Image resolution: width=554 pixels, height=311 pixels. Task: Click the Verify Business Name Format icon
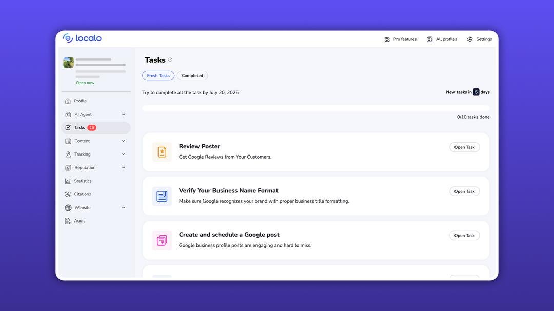(162, 196)
